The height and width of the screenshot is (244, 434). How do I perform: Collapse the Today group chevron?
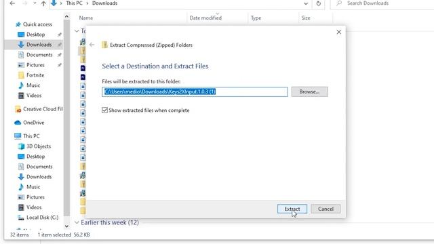(77, 31)
